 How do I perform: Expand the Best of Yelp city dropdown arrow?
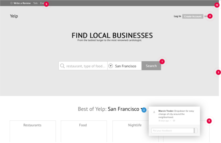point(141,109)
